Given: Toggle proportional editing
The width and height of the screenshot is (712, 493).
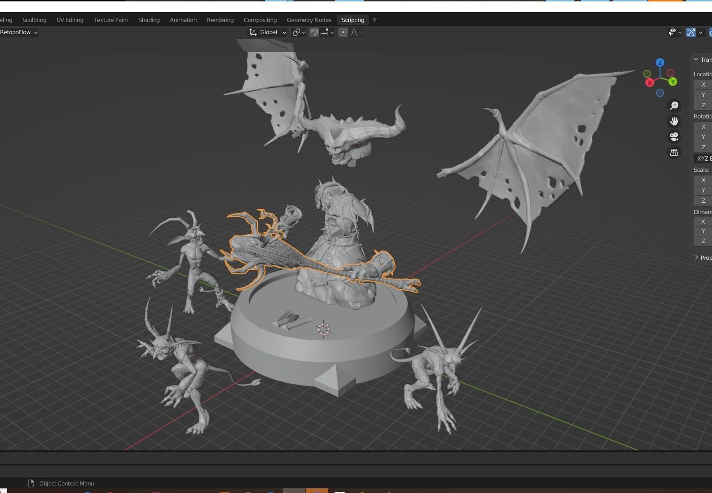Looking at the screenshot, I should (343, 32).
